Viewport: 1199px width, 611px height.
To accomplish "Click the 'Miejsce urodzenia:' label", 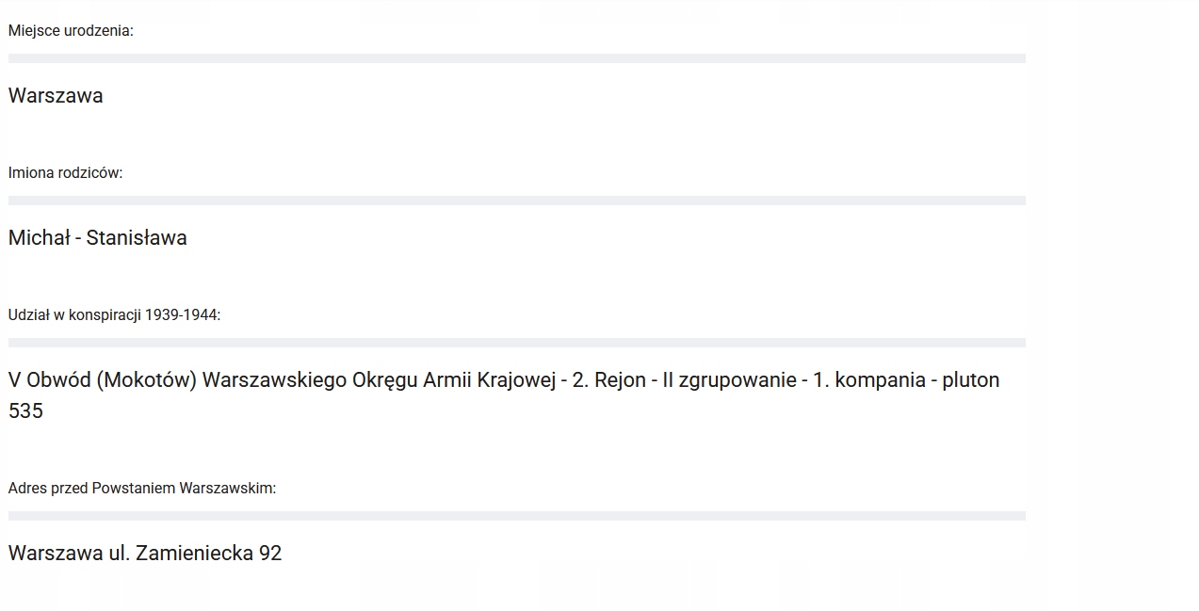I will (x=71, y=31).
